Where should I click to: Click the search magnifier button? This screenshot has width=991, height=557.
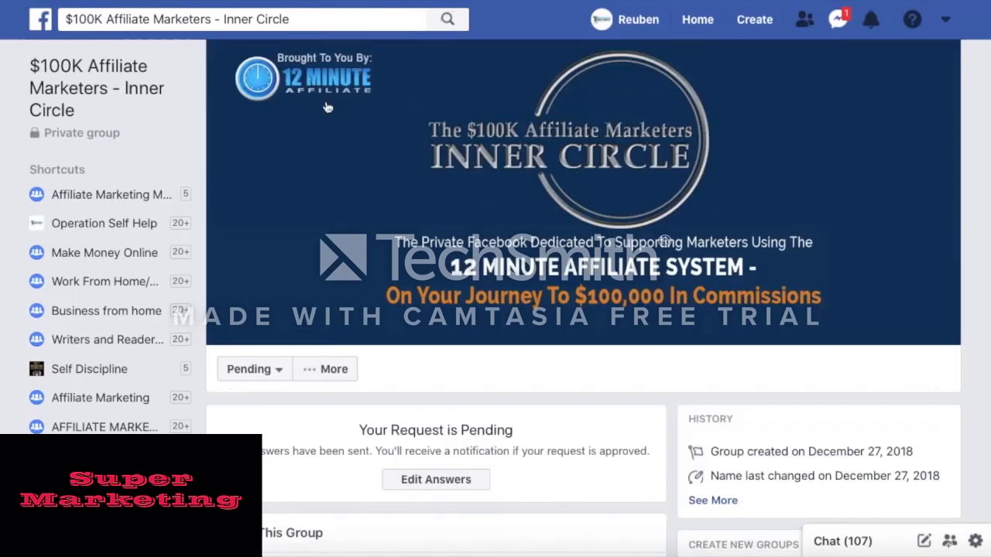pyautogui.click(x=447, y=19)
